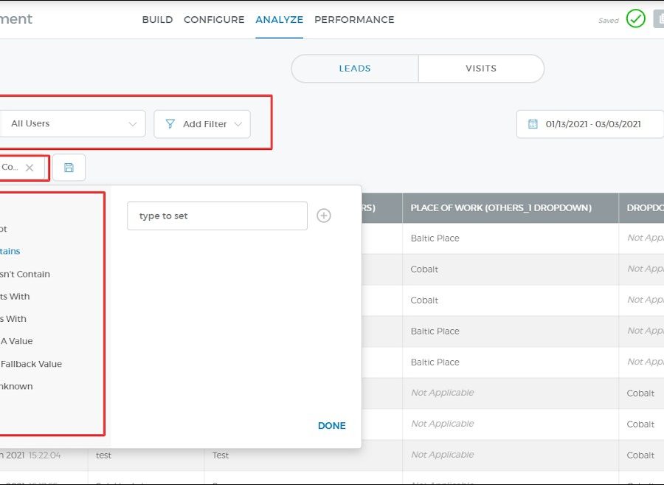Click the funnel icon on Add Filter

[x=170, y=124]
